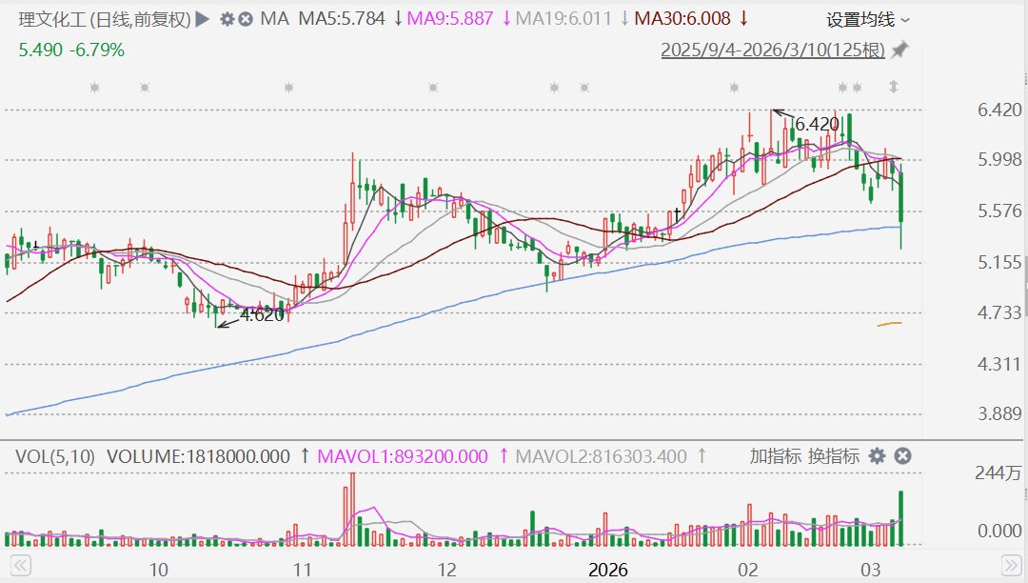The height and width of the screenshot is (583, 1028).
Task: Click the MA indicator name label
Action: pos(274,19)
